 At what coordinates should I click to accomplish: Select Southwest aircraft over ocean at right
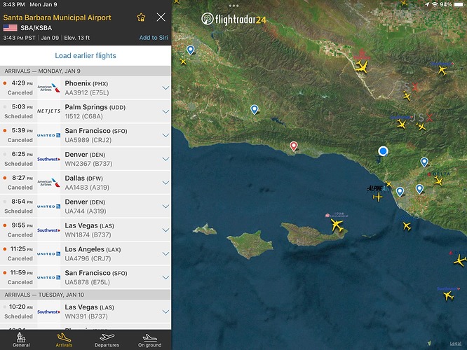[448, 295]
